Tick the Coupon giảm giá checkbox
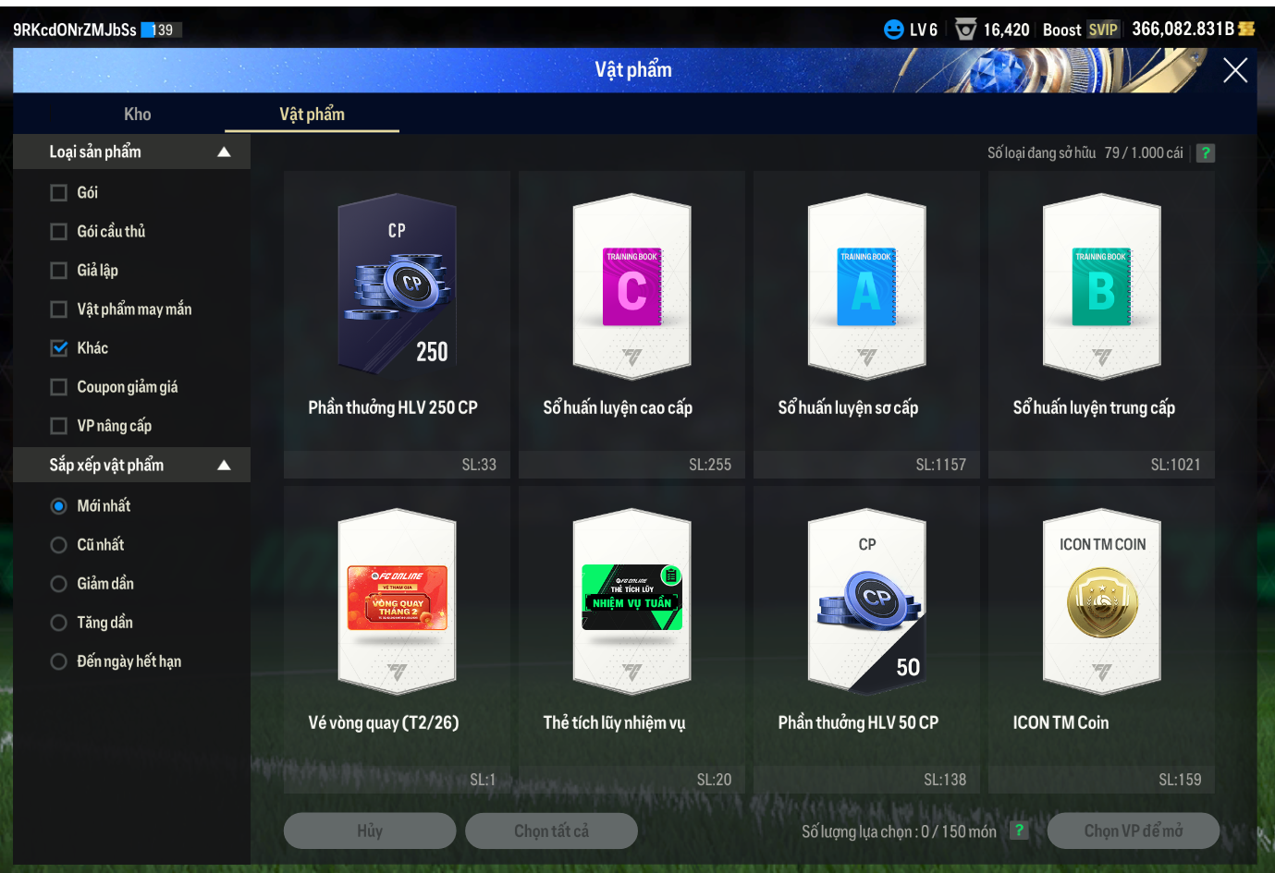The width and height of the screenshot is (1275, 873). point(59,387)
